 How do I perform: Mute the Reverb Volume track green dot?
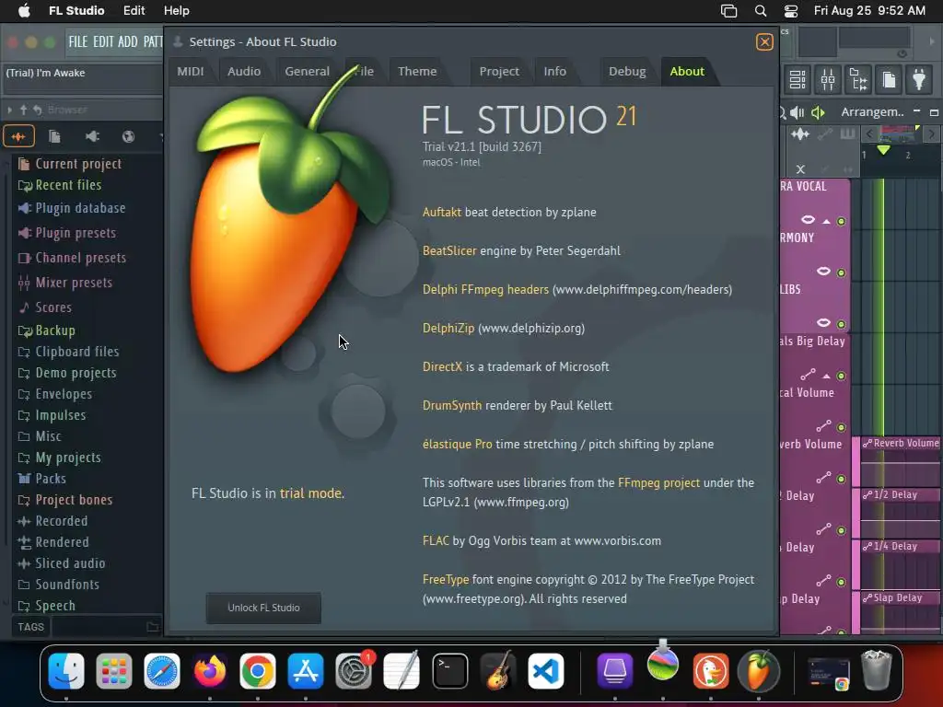[842, 479]
